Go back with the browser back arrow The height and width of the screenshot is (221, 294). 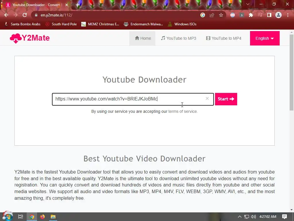point(6,15)
